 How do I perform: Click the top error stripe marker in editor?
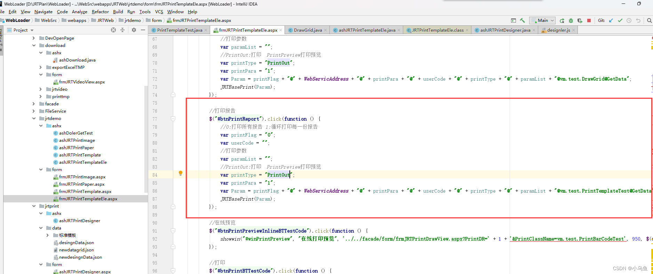[652, 37]
